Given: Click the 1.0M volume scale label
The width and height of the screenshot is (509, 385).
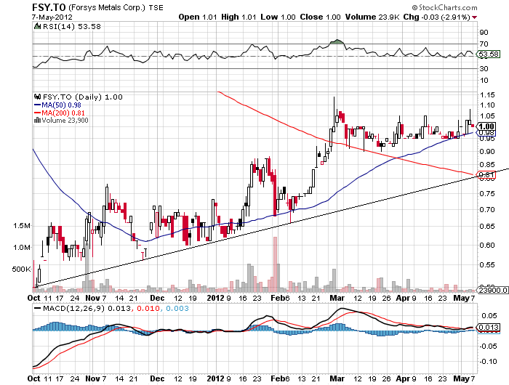Looking at the screenshot, I should pos(22,248).
